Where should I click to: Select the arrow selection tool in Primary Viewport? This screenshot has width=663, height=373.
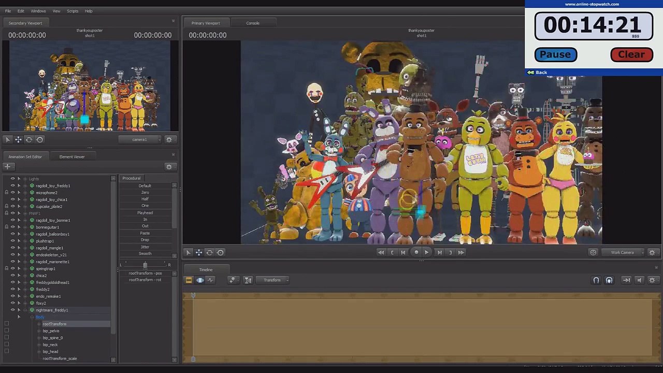click(x=189, y=252)
